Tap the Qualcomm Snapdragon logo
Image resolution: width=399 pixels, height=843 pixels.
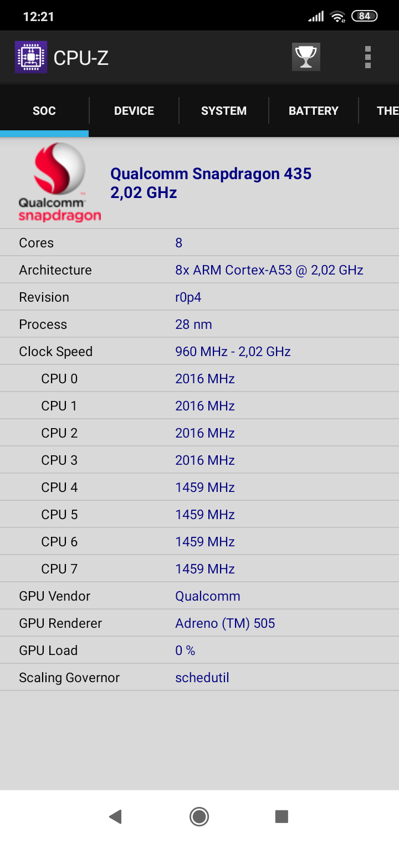(59, 182)
